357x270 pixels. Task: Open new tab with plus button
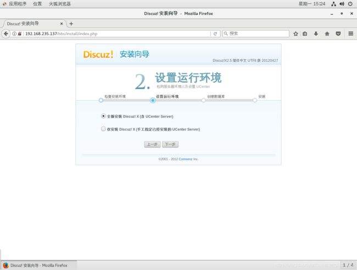coord(71,24)
